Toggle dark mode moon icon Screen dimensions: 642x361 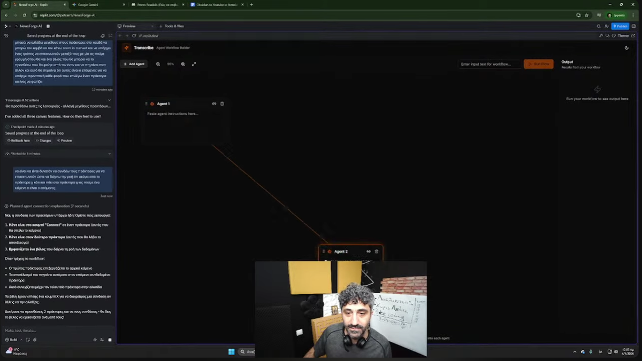(x=626, y=48)
